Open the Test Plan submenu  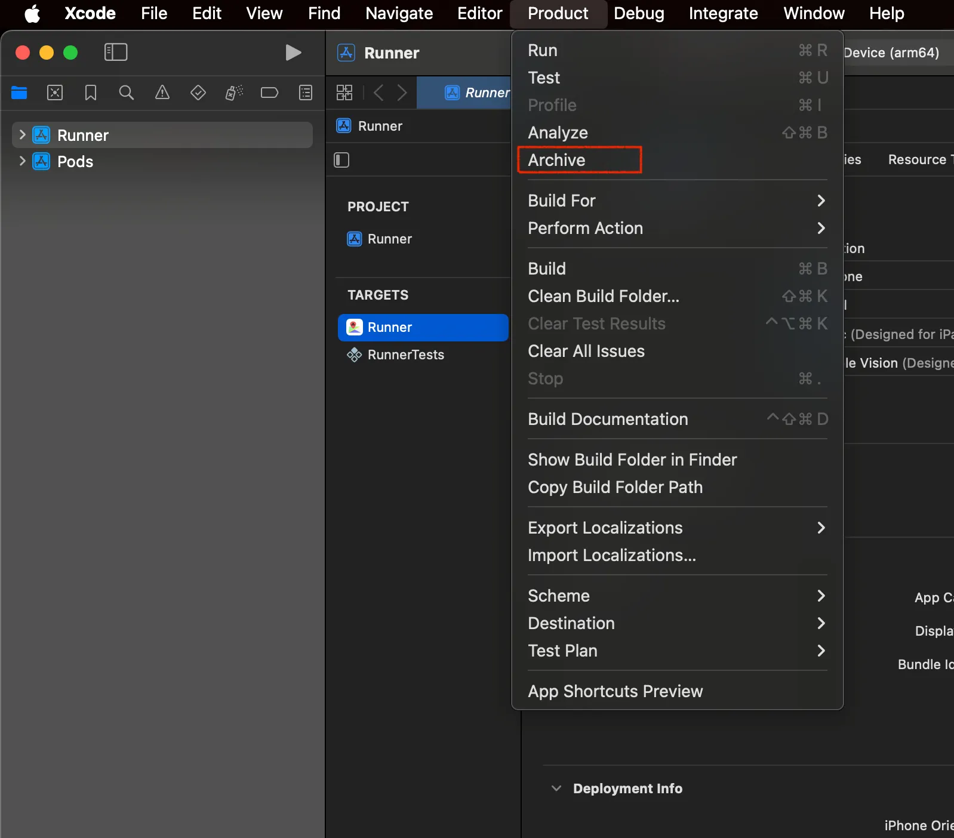[x=678, y=651]
